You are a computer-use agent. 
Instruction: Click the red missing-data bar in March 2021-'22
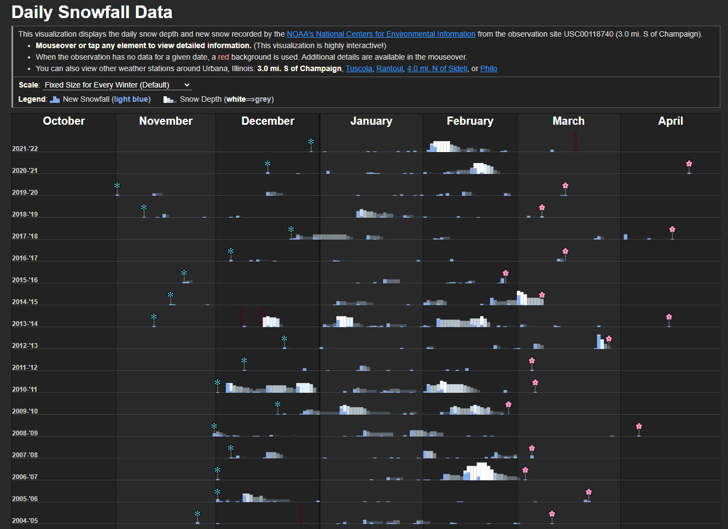tap(575, 142)
